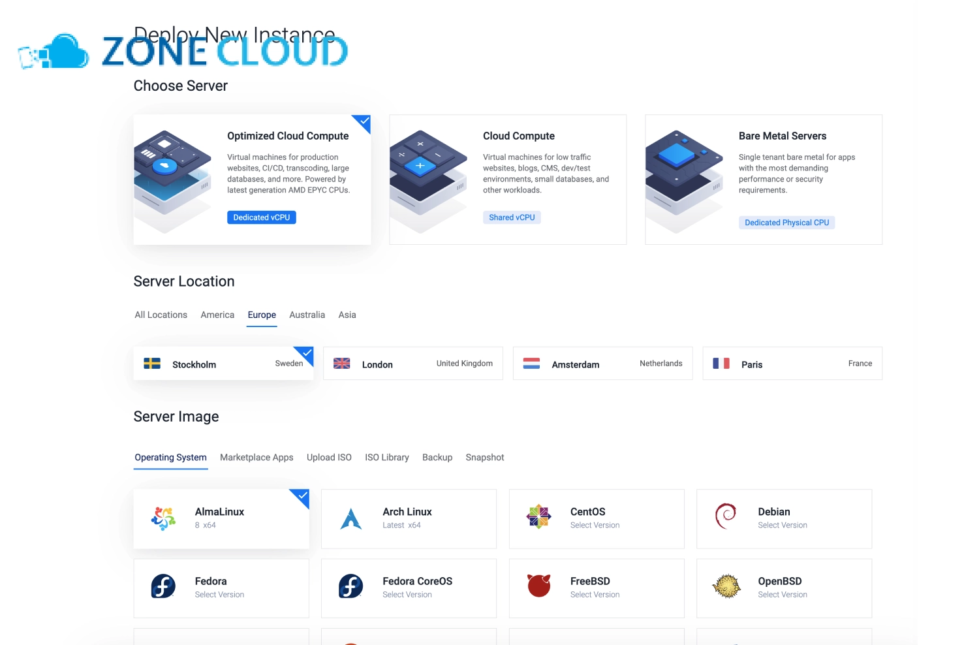
Task: Click the France flag icon
Action: [x=721, y=364]
